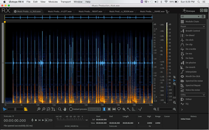Open the De-ess module
This screenshot has height=130, width=209.
186,54
